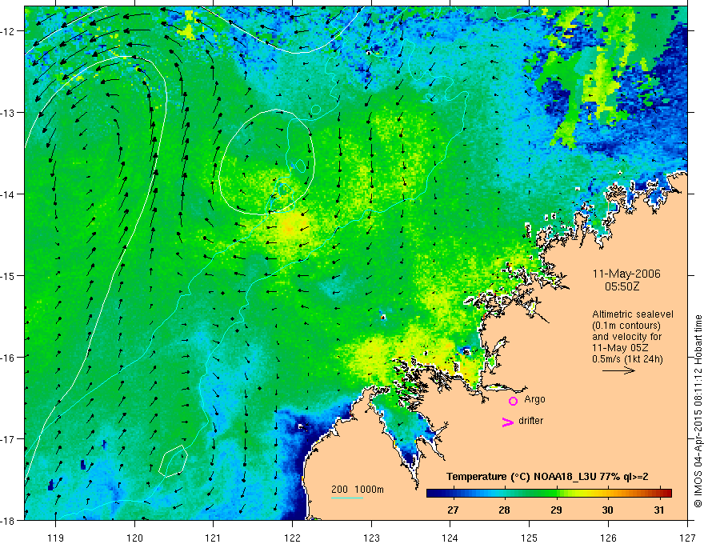
Task: Click the "(0.1m contours)" text
Action: 626,326
